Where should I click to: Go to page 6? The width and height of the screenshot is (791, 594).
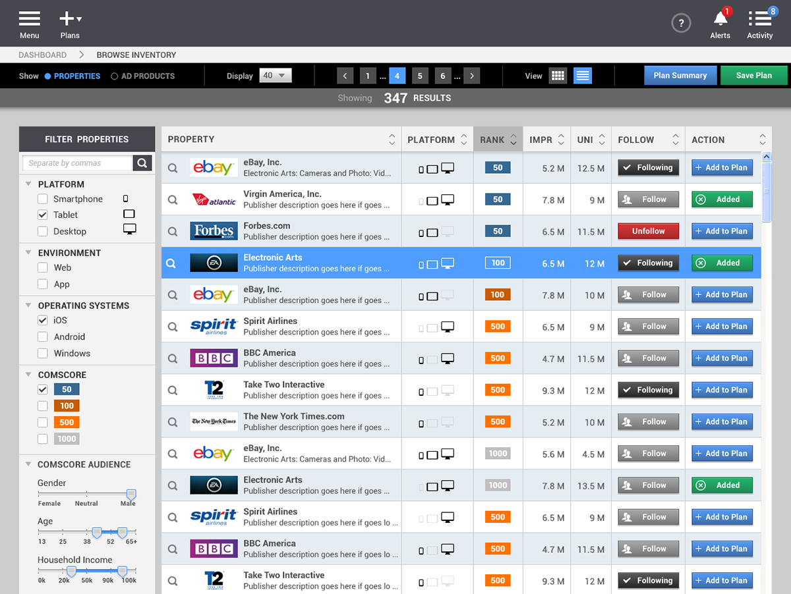443,76
